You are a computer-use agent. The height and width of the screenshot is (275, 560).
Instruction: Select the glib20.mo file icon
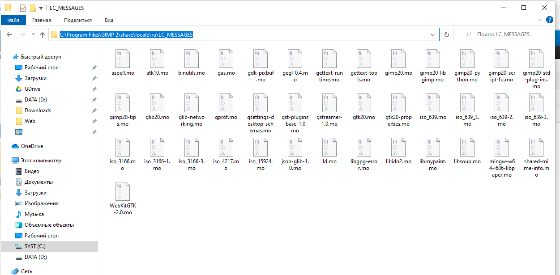click(x=157, y=102)
